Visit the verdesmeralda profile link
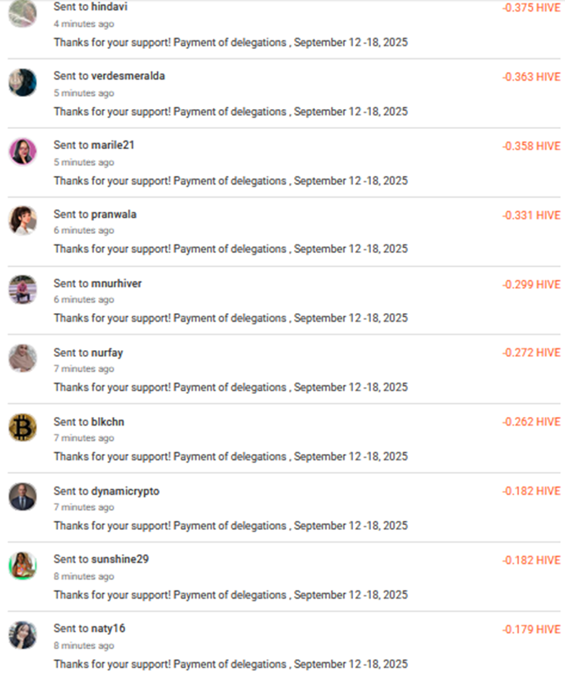The image size is (565, 679). pyautogui.click(x=128, y=76)
